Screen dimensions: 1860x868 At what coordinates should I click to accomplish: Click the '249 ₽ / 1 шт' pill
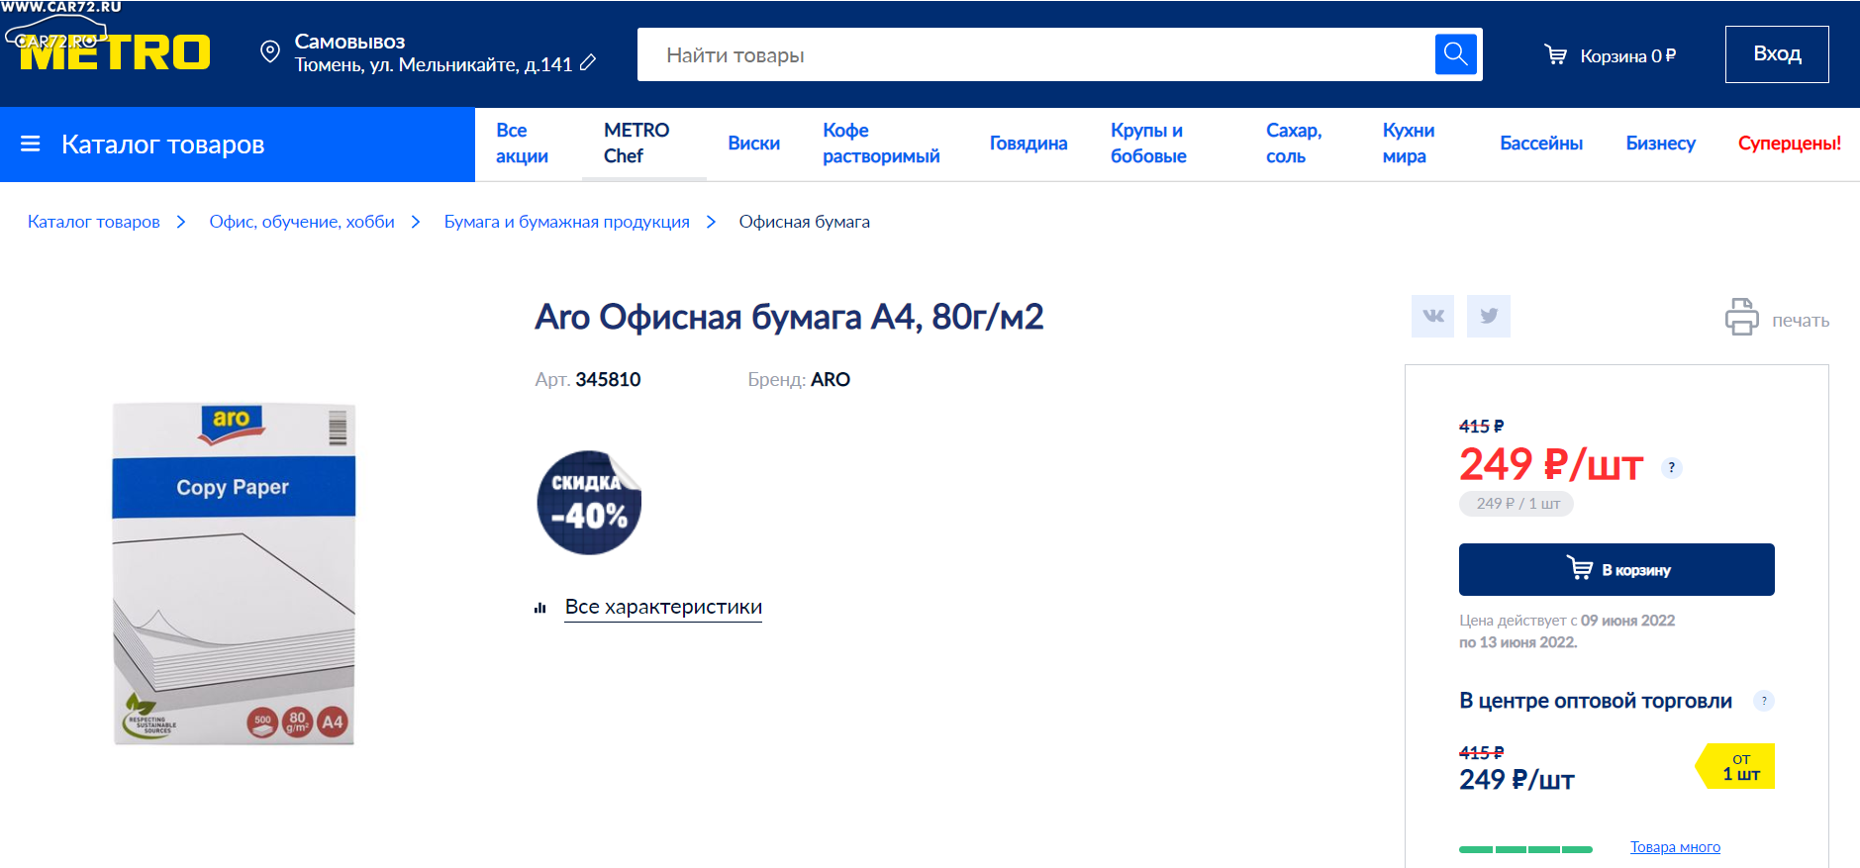click(x=1517, y=504)
